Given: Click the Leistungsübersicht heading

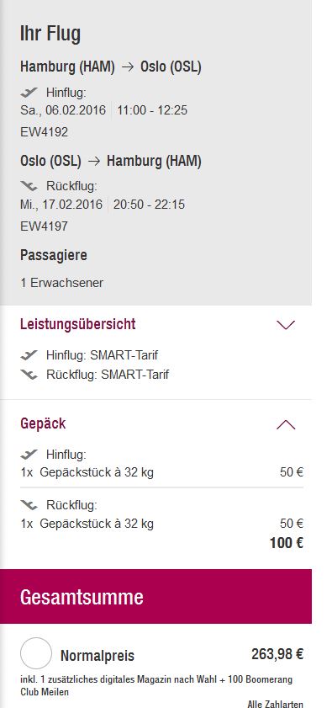Looking at the screenshot, I should click(78, 324).
